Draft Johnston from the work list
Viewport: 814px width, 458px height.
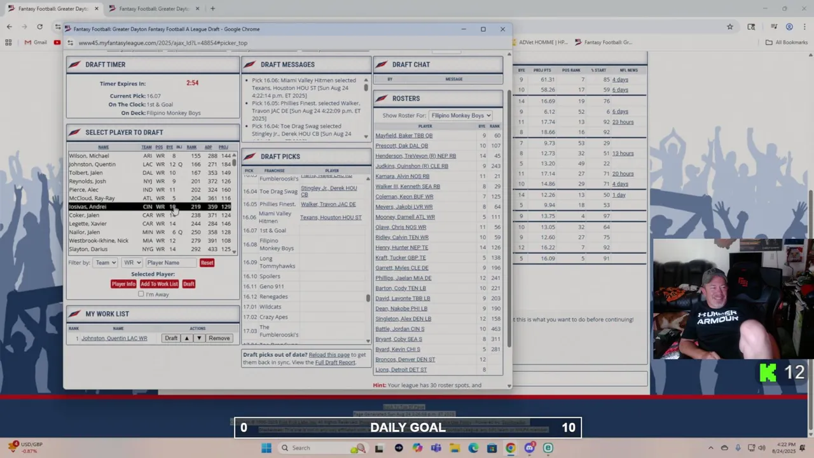[171, 338]
